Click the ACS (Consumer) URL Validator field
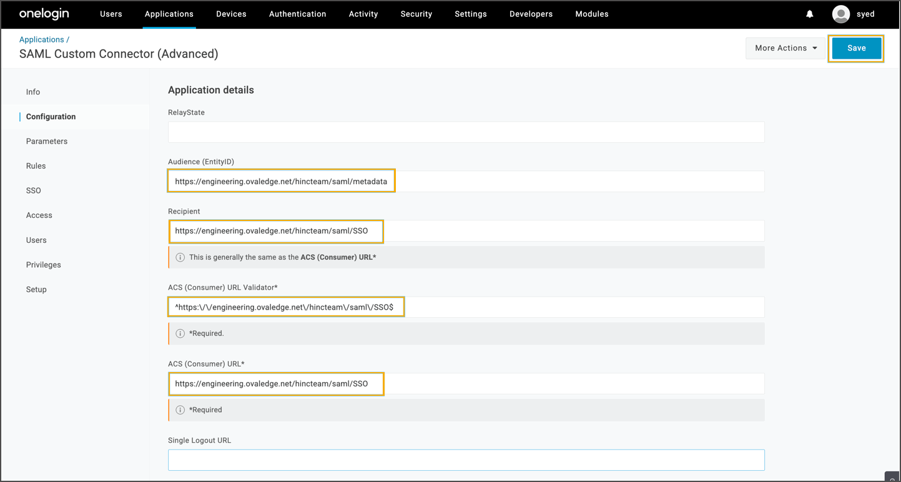The height and width of the screenshot is (482, 901). [466, 307]
